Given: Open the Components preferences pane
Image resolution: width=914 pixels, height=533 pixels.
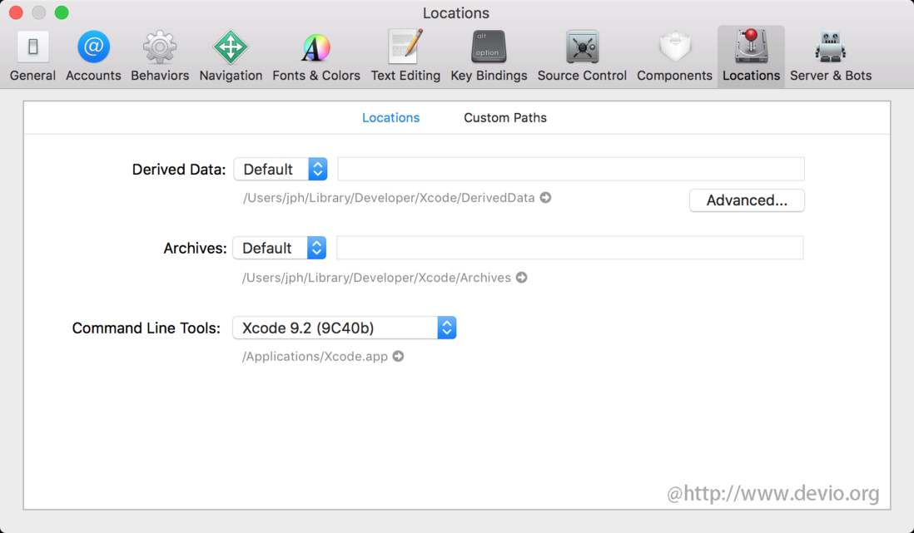Looking at the screenshot, I should coord(674,56).
